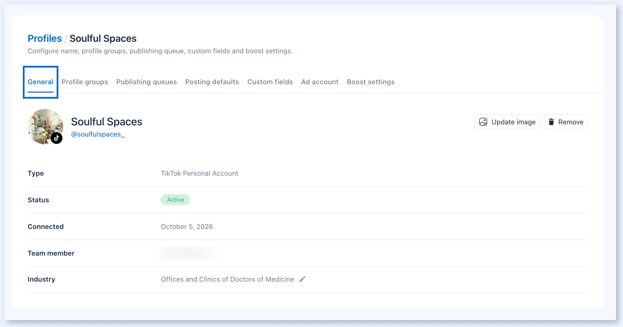Navigate back to Profiles breadcrumb
This screenshot has height=327, width=623.
[45, 38]
